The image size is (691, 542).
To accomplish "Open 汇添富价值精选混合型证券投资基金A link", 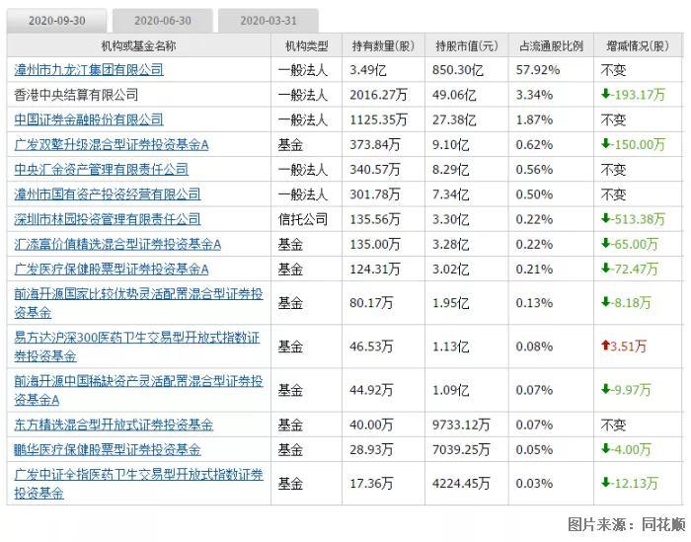I will pos(117,244).
